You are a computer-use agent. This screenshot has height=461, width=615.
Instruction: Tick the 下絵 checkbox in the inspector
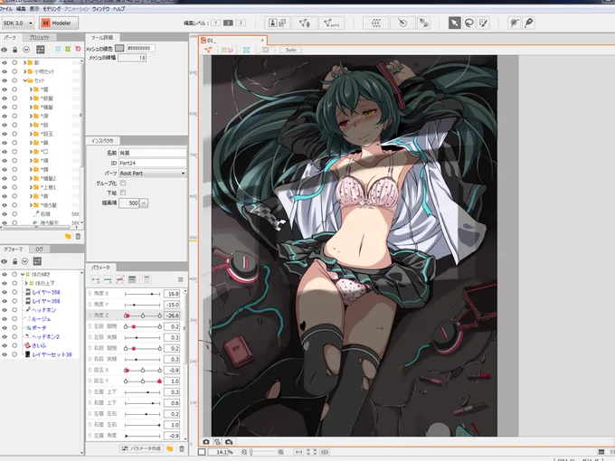tap(123, 193)
